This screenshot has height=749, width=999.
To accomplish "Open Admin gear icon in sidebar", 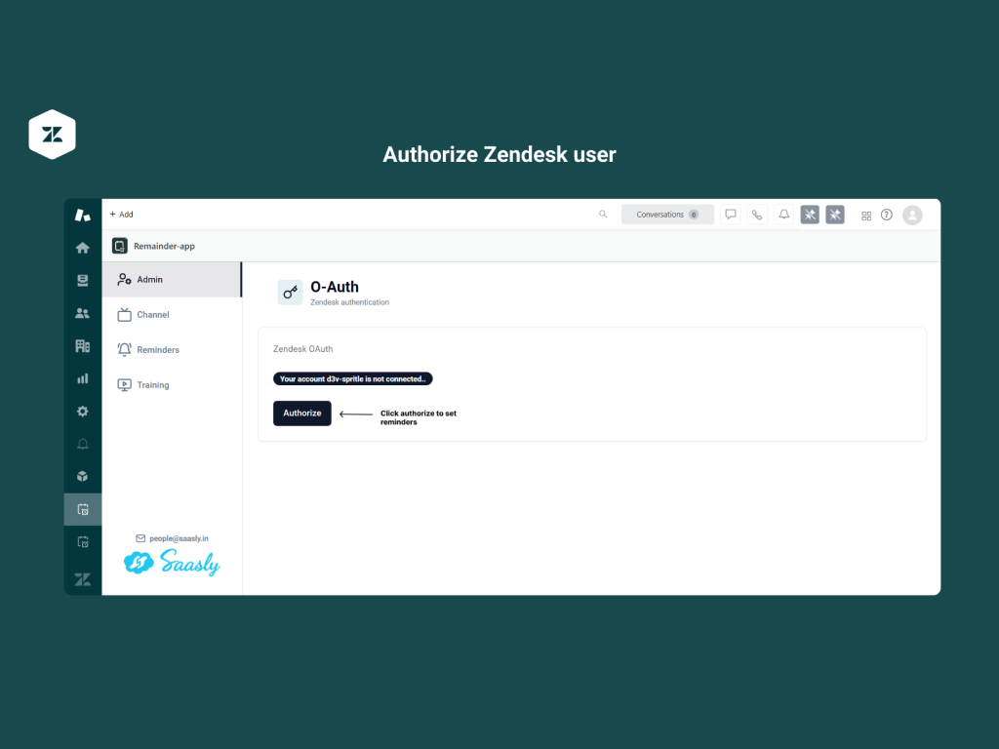I will click(82, 412).
